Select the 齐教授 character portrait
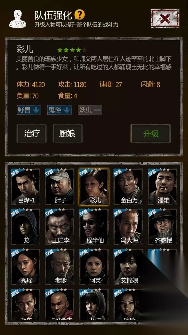The image size is (188, 335). [x=162, y=227]
